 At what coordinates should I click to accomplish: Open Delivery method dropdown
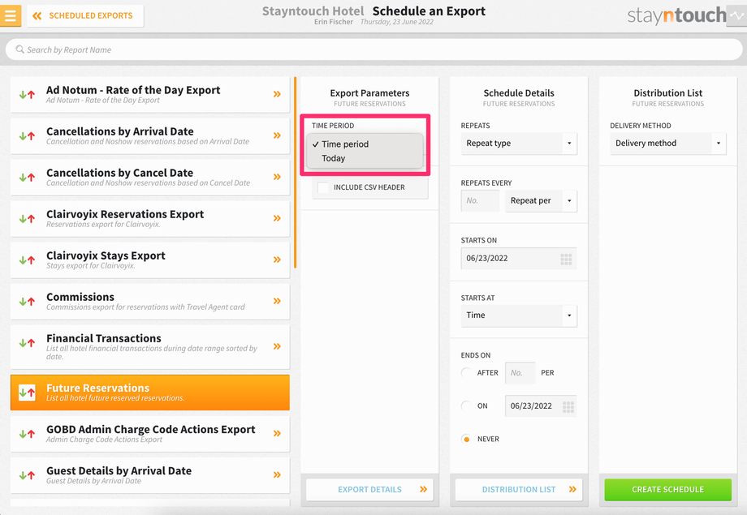click(668, 144)
